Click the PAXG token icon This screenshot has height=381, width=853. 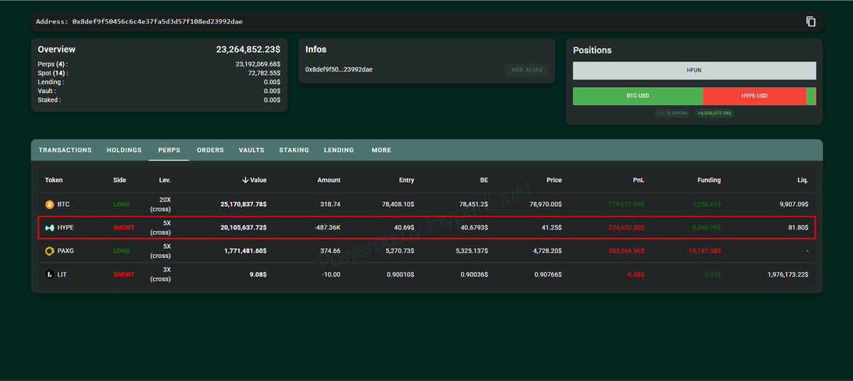50,251
